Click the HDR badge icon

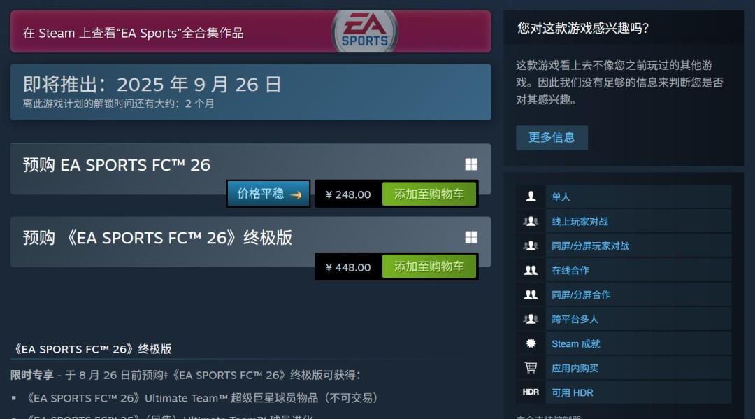(x=531, y=392)
